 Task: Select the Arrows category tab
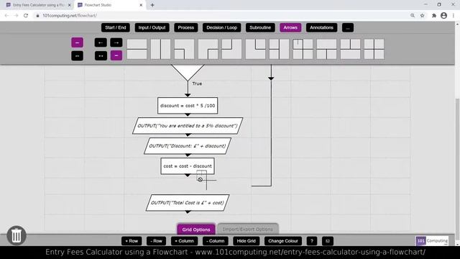[290, 27]
